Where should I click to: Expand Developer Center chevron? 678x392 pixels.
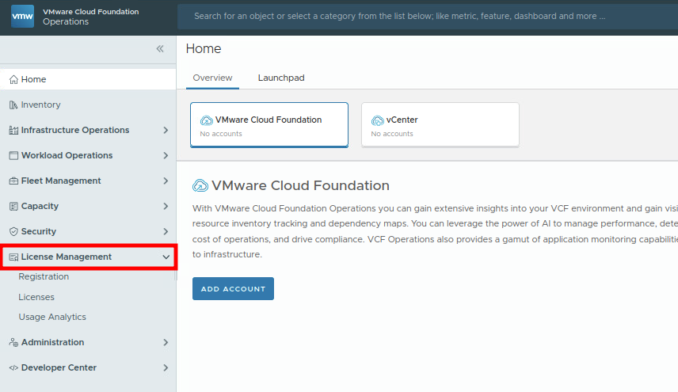point(166,367)
